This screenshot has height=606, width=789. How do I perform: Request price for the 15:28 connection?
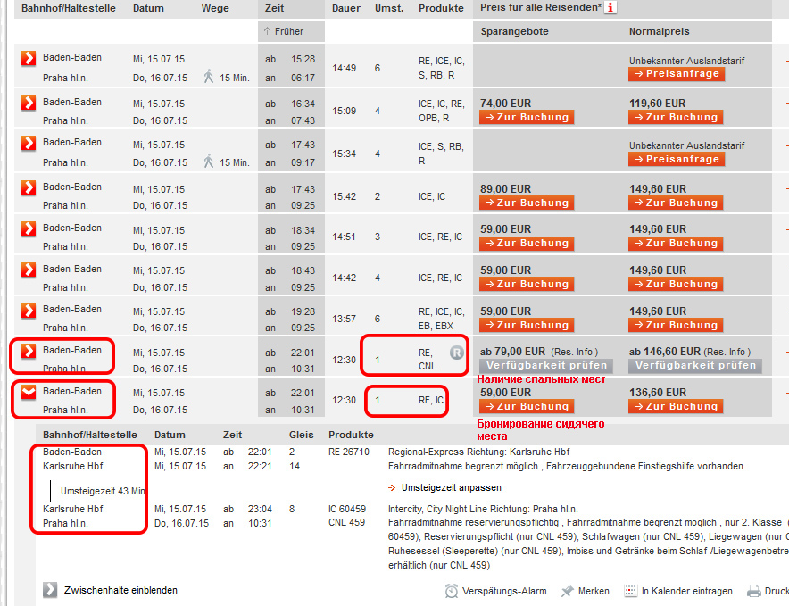pos(677,73)
